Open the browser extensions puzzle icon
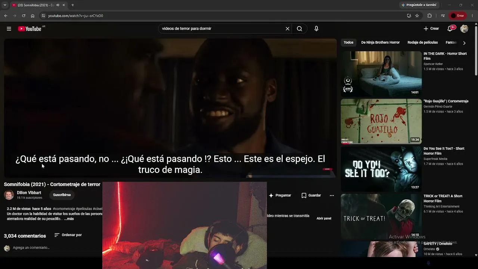The height and width of the screenshot is (269, 478). click(429, 16)
